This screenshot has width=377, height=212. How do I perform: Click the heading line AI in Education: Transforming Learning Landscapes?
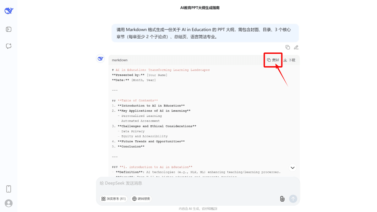(161, 70)
